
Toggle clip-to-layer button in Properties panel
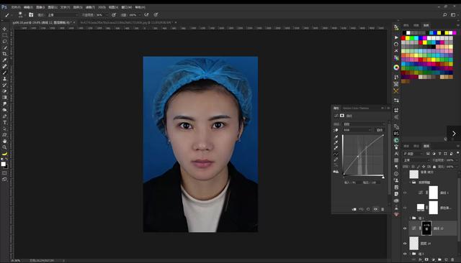pos(354,209)
